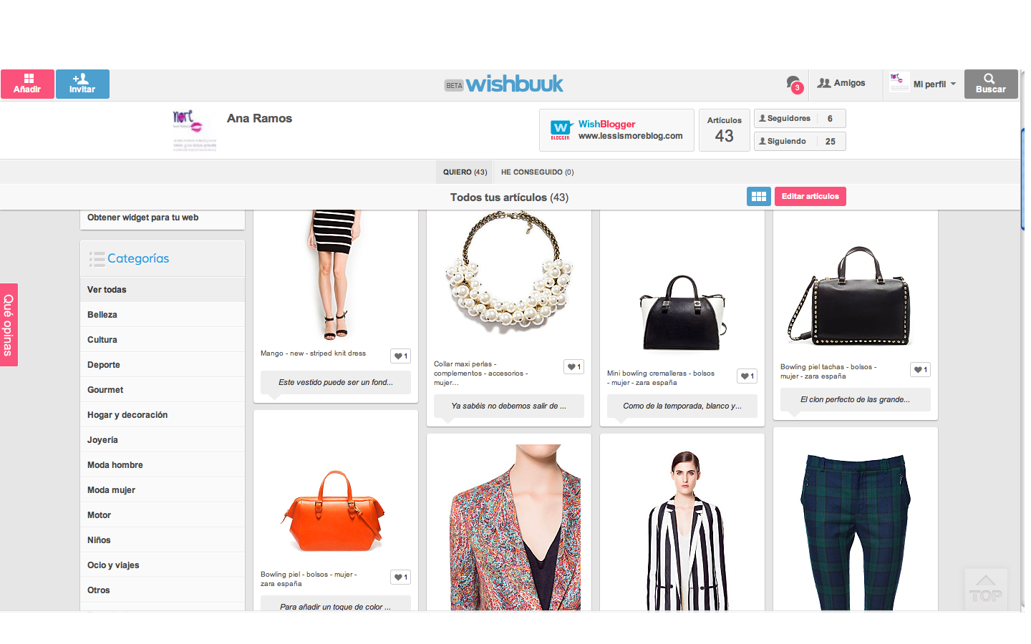Image resolution: width=1031 pixels, height=644 pixels.
Task: Open the Invitar add-friend button
Action: 82,84
